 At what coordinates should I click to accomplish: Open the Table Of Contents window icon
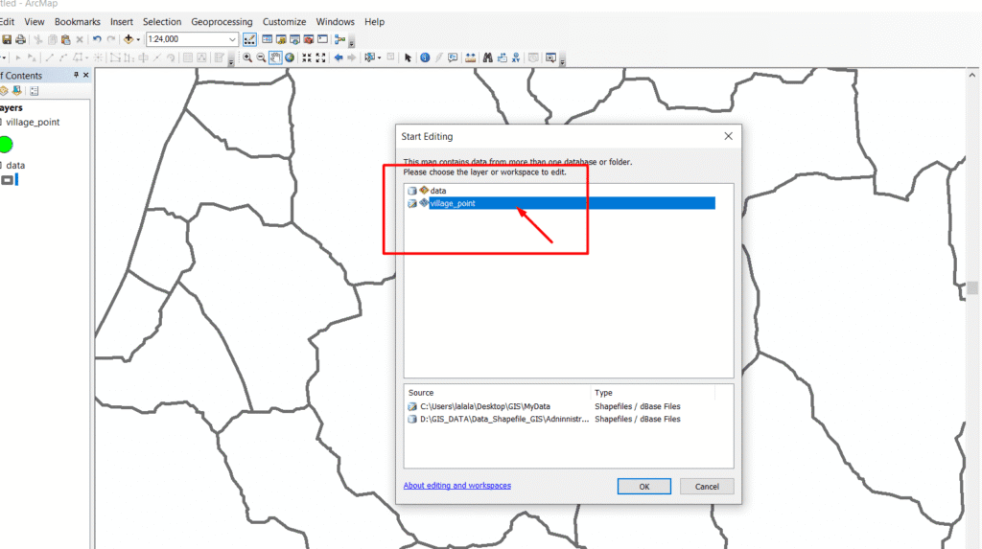(x=267, y=39)
